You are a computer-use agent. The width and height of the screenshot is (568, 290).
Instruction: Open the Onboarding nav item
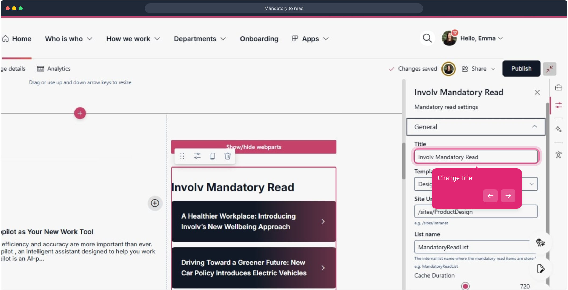[x=259, y=39]
